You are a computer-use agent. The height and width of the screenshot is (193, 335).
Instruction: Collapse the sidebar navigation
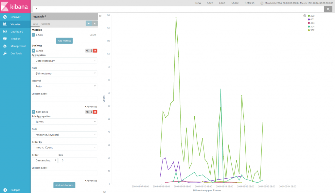15,190
